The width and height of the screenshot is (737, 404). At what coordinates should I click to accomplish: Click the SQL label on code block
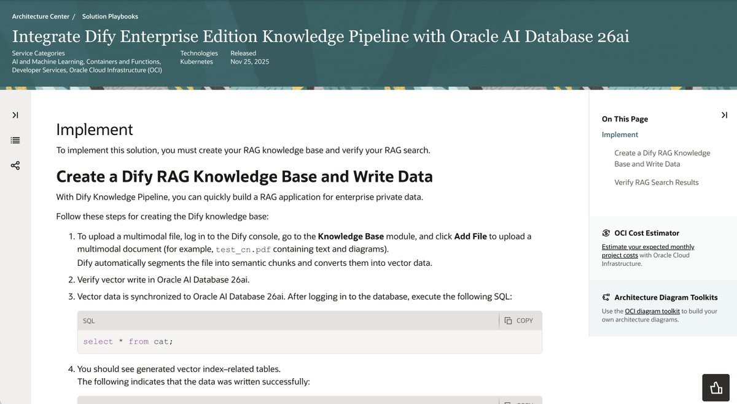(x=89, y=320)
